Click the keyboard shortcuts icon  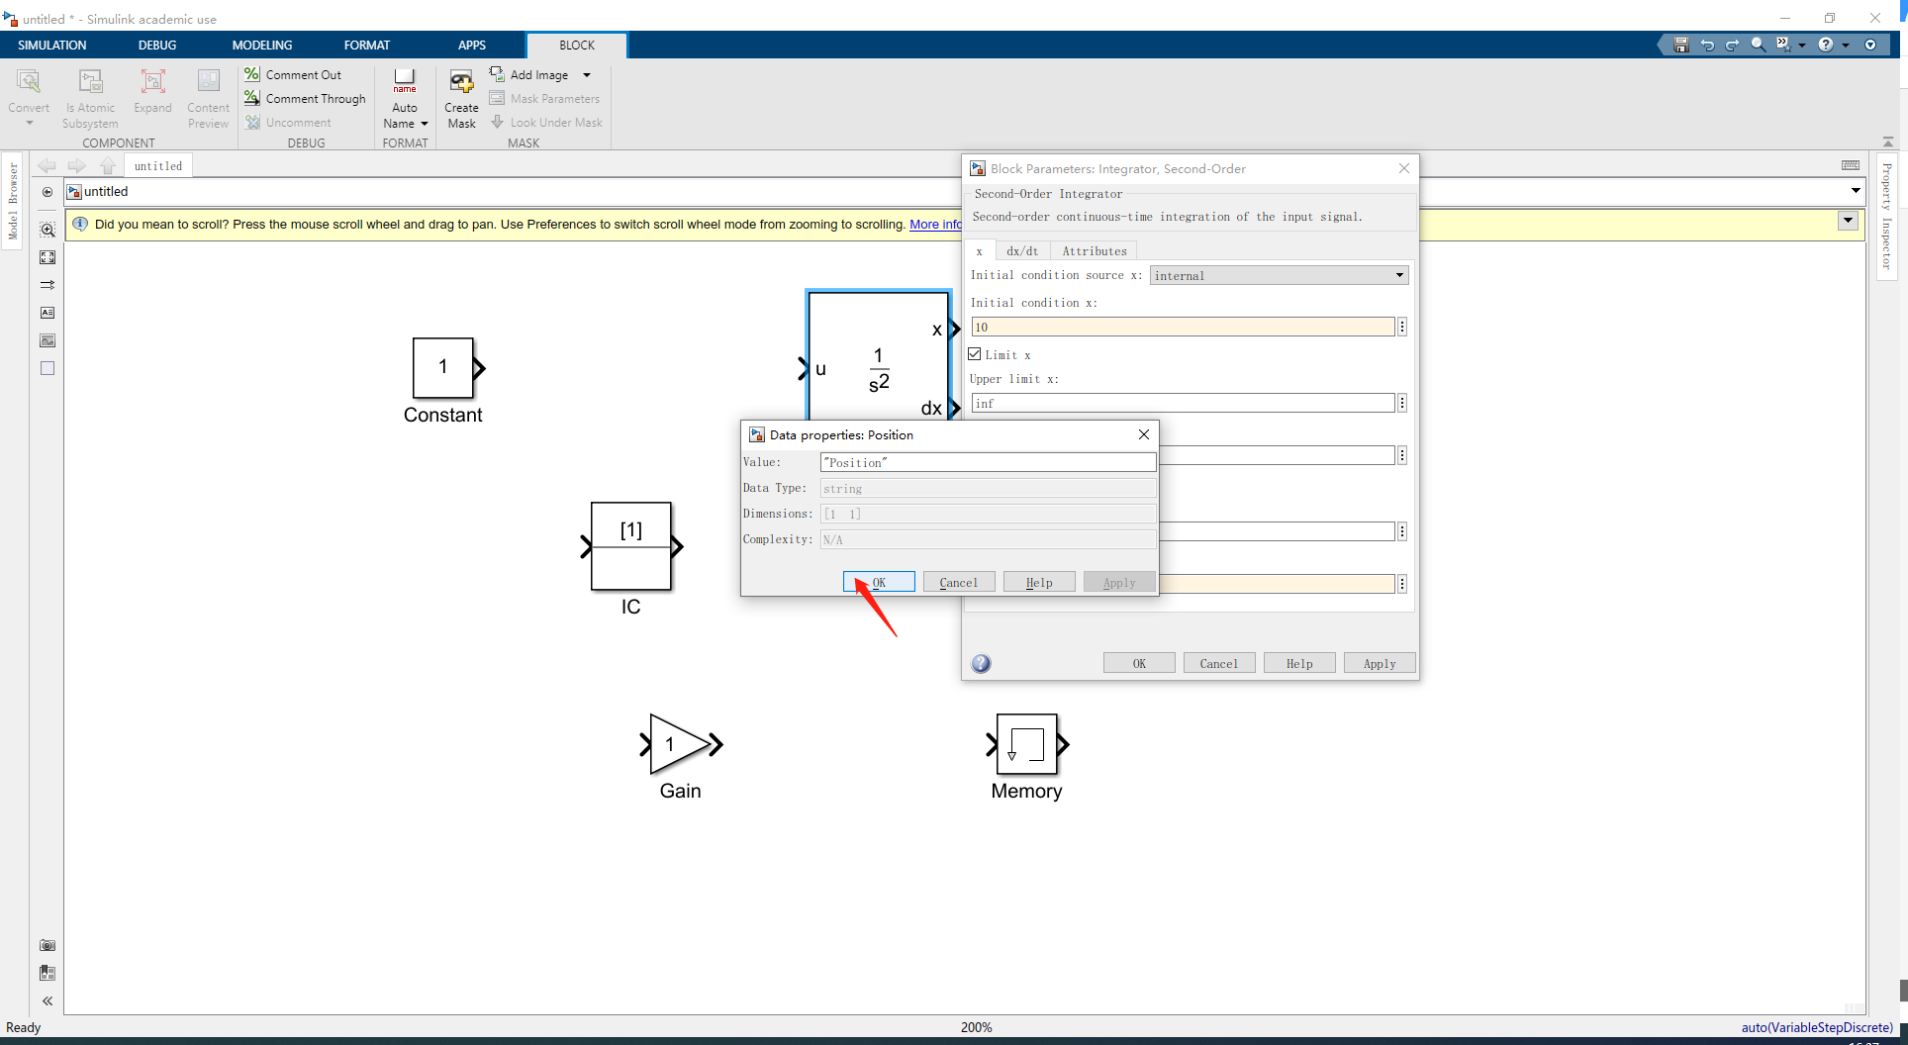[x=1851, y=165]
